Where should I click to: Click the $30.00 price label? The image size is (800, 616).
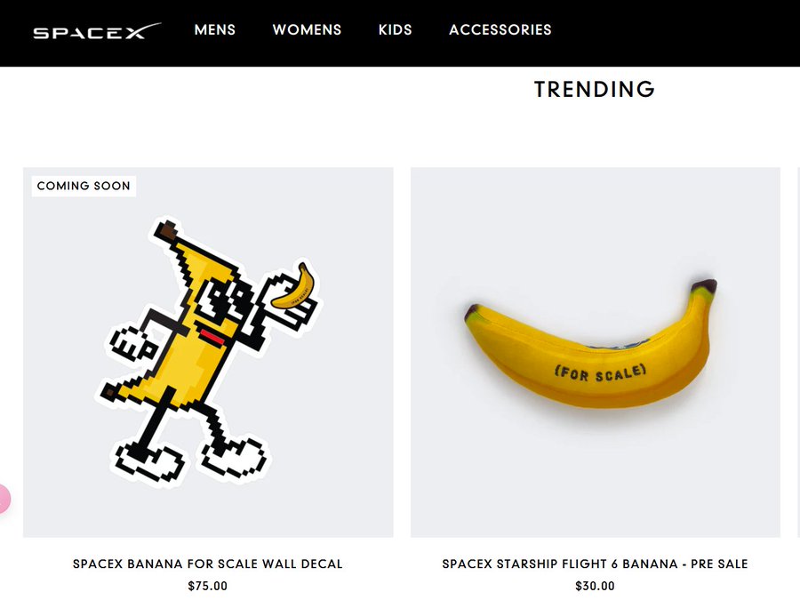[596, 586]
